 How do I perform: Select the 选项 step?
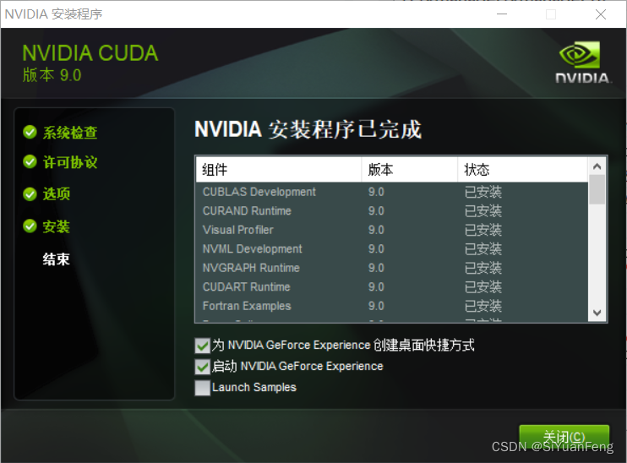point(57,194)
